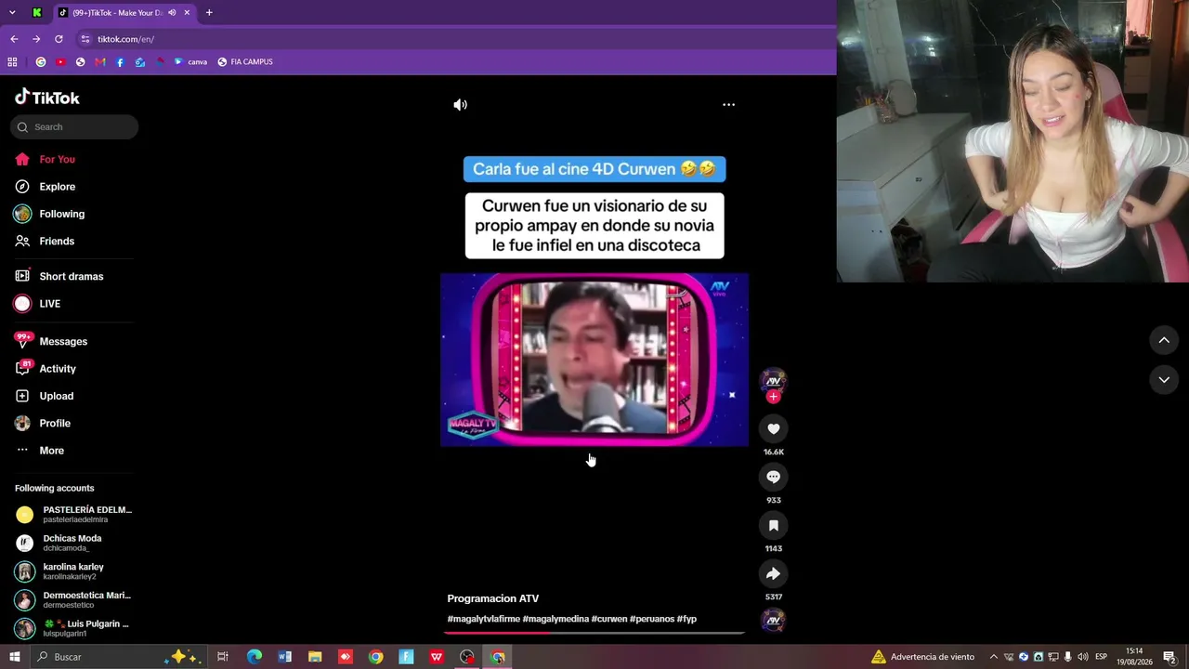Open the Gmail bookmark

(x=100, y=62)
